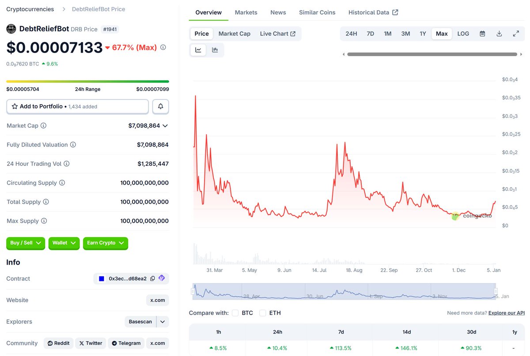Open the Earn Crypto dropdown
This screenshot has height=356, width=530.
pos(106,243)
